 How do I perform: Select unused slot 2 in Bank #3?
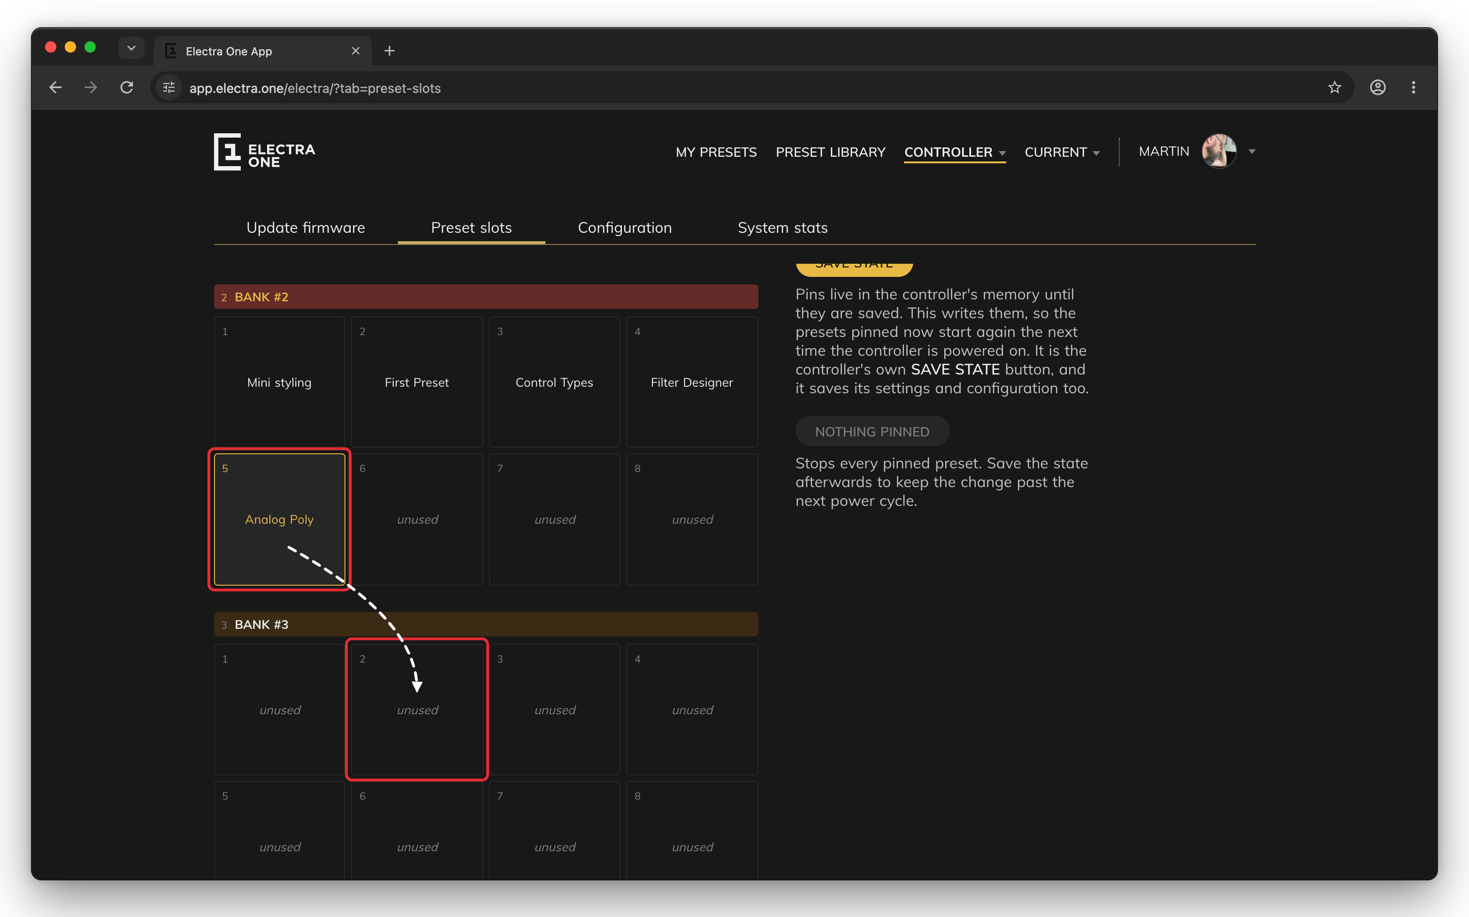pos(417,710)
